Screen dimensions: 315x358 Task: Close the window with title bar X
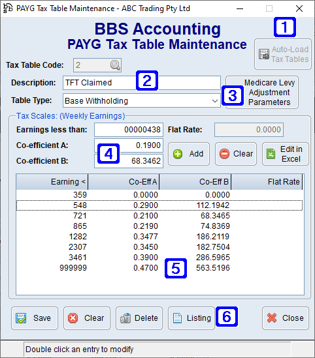[x=299, y=8]
